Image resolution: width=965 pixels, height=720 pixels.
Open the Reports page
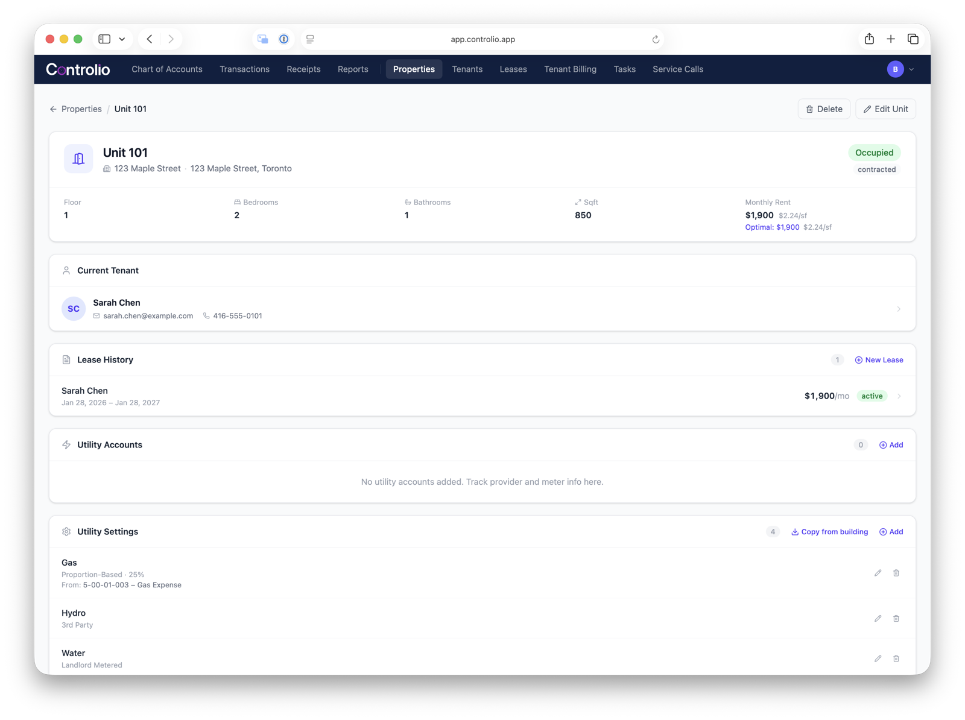pyautogui.click(x=353, y=69)
